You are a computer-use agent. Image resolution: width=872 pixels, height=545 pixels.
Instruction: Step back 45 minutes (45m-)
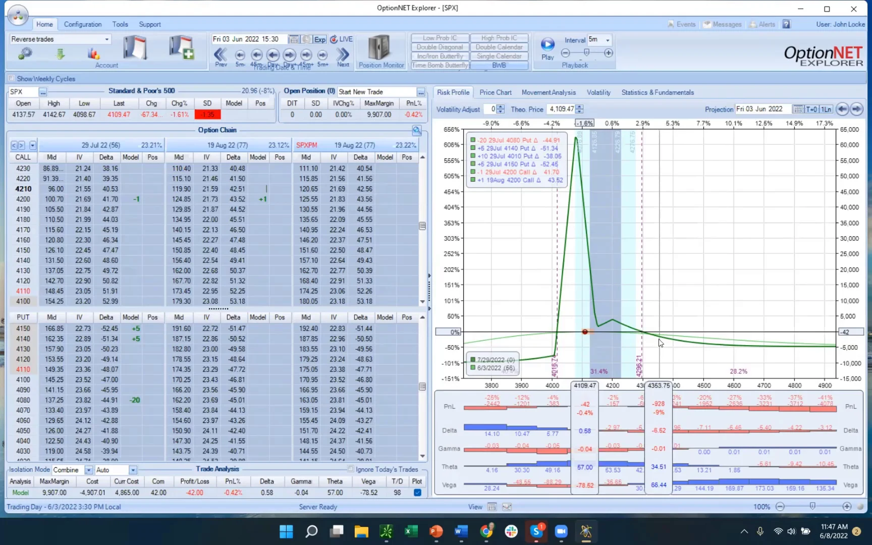point(256,54)
